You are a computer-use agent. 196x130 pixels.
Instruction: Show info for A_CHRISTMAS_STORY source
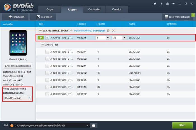108,31
